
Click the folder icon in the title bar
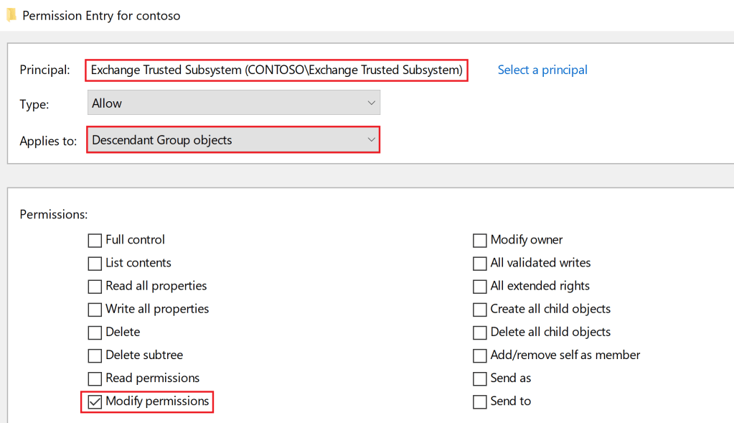(x=11, y=15)
